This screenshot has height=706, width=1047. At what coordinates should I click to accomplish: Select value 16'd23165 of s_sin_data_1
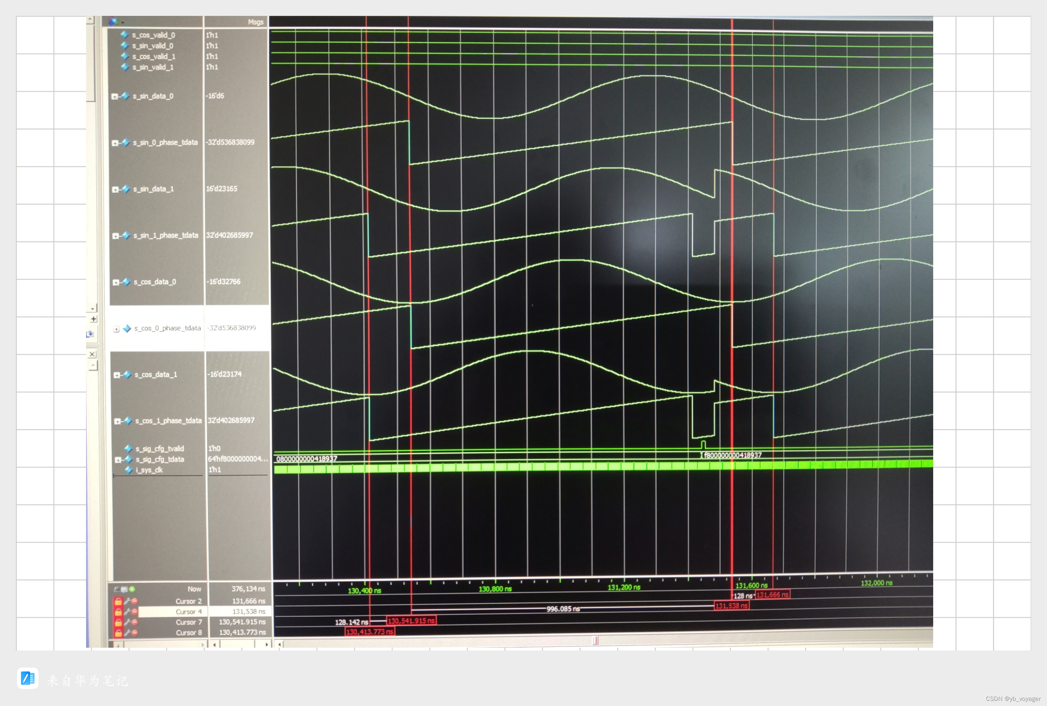pyautogui.click(x=221, y=189)
